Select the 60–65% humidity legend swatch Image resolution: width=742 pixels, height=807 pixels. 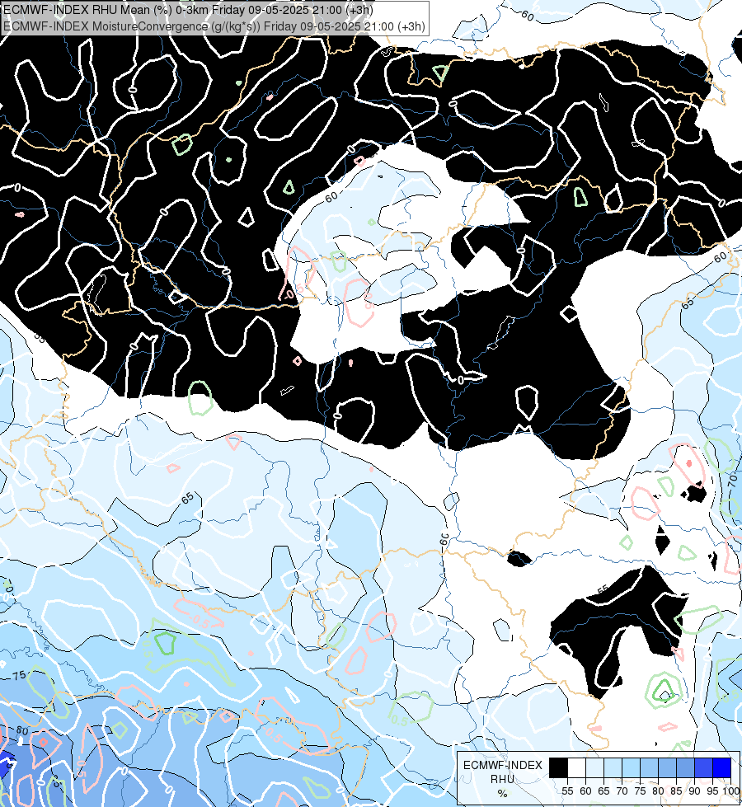point(594,767)
